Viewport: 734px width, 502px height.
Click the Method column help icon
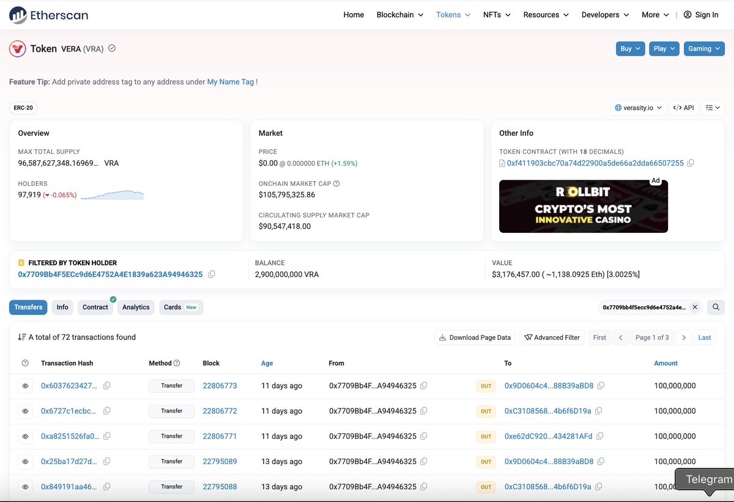pos(177,363)
